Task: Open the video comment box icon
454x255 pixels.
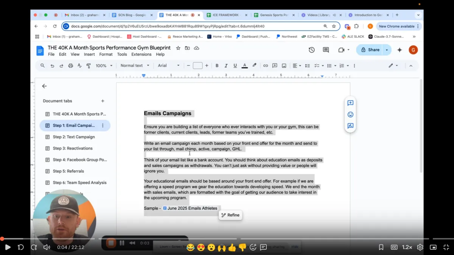Action: pyautogui.click(x=263, y=247)
